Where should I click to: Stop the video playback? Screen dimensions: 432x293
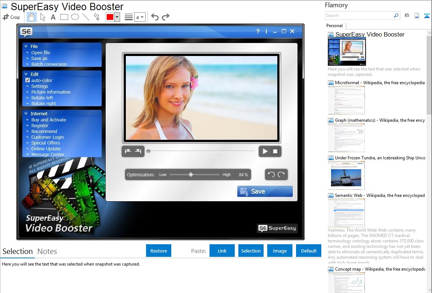coord(275,151)
